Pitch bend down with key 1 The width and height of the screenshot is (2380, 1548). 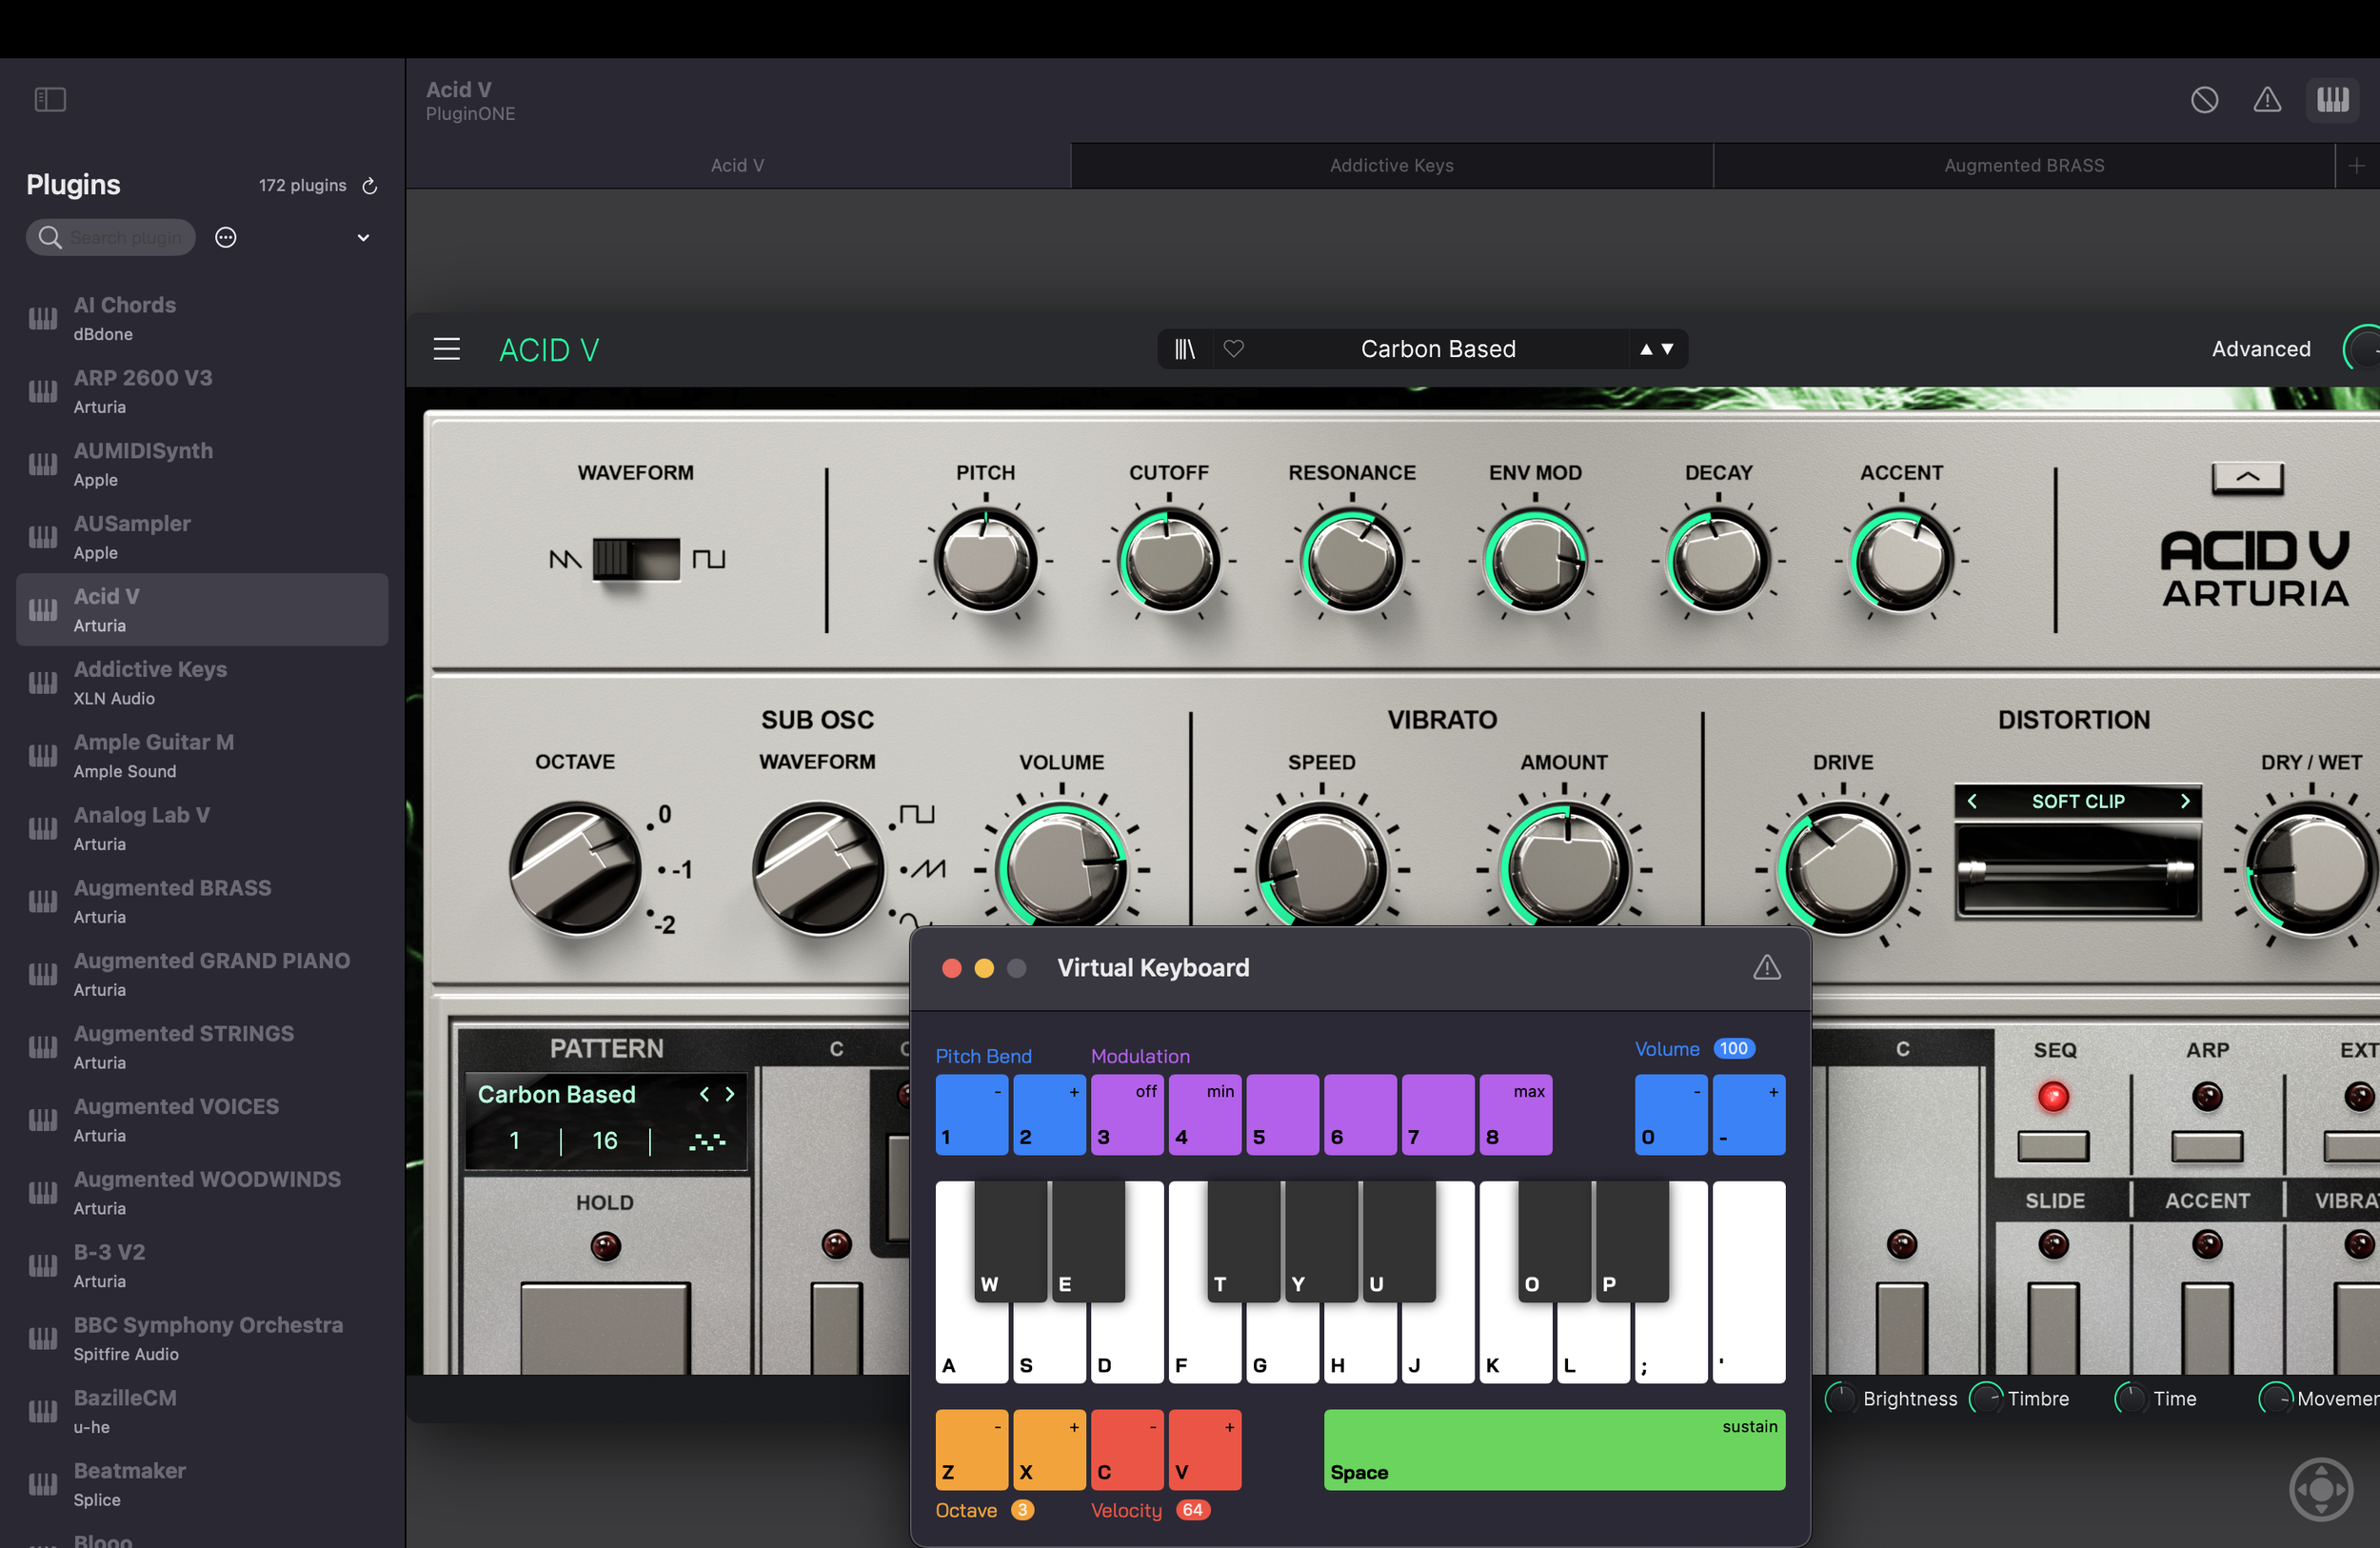click(971, 1114)
